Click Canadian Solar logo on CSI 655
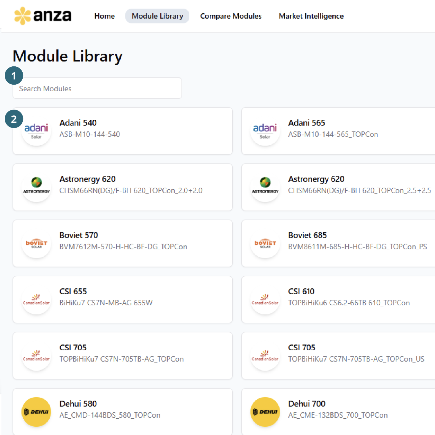The width and height of the screenshot is (435, 435). tap(36, 300)
